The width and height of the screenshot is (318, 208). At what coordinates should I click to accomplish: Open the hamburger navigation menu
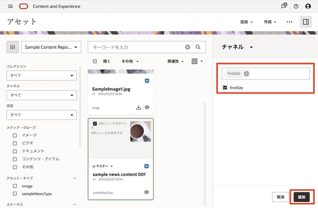coord(10,6)
